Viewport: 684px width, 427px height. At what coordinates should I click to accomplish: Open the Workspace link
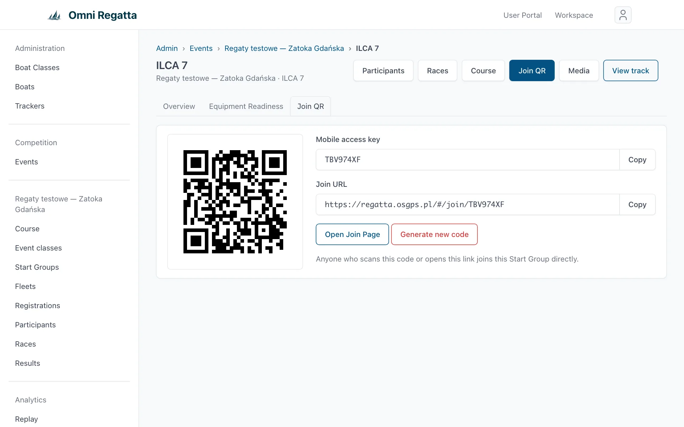pos(574,15)
